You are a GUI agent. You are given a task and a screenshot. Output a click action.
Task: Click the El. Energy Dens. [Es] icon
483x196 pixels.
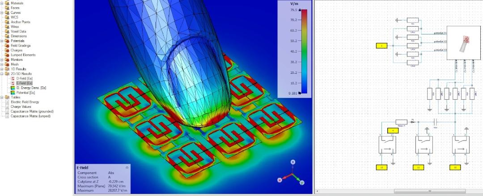(x=13, y=88)
